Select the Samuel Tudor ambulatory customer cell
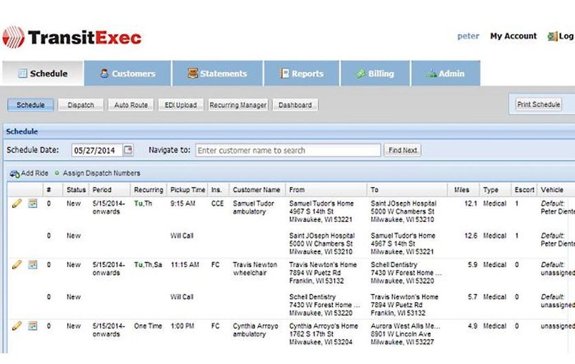This screenshot has width=575, height=364. 254,208
